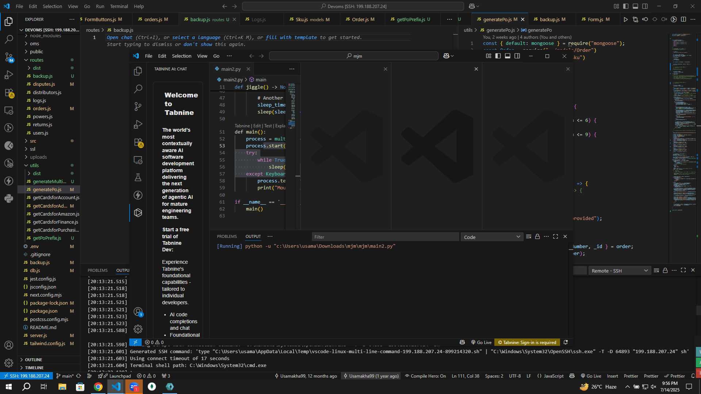The image size is (701, 394).
Task: Collapse the utils folder in Explorer
Action: click(34, 165)
